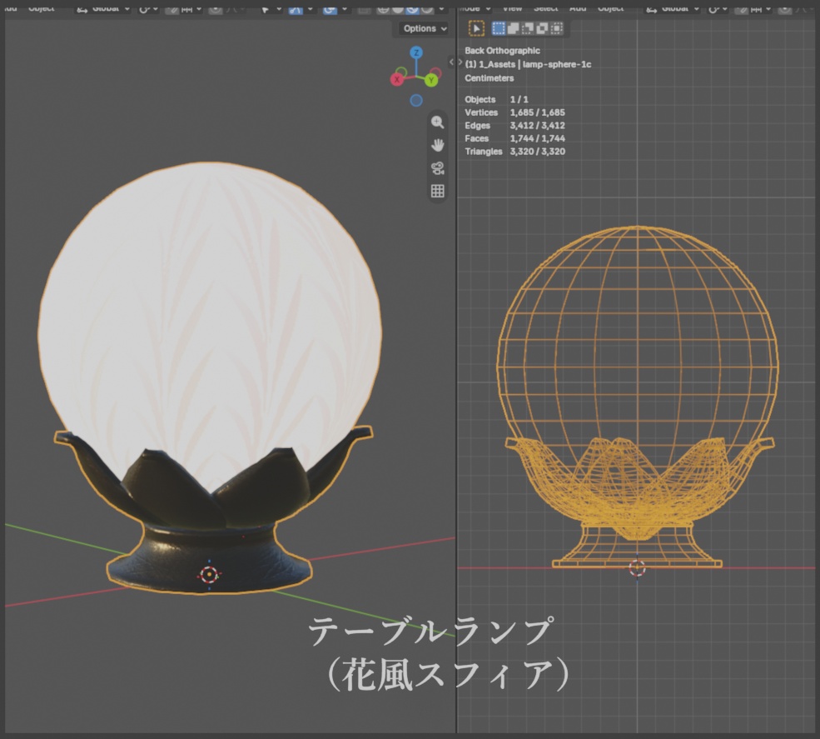The image size is (820, 739).
Task: Click the zoom magnifier viewport button
Action: [438, 122]
